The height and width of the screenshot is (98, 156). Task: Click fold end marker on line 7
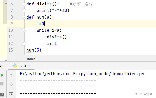click(x=24, y=11)
